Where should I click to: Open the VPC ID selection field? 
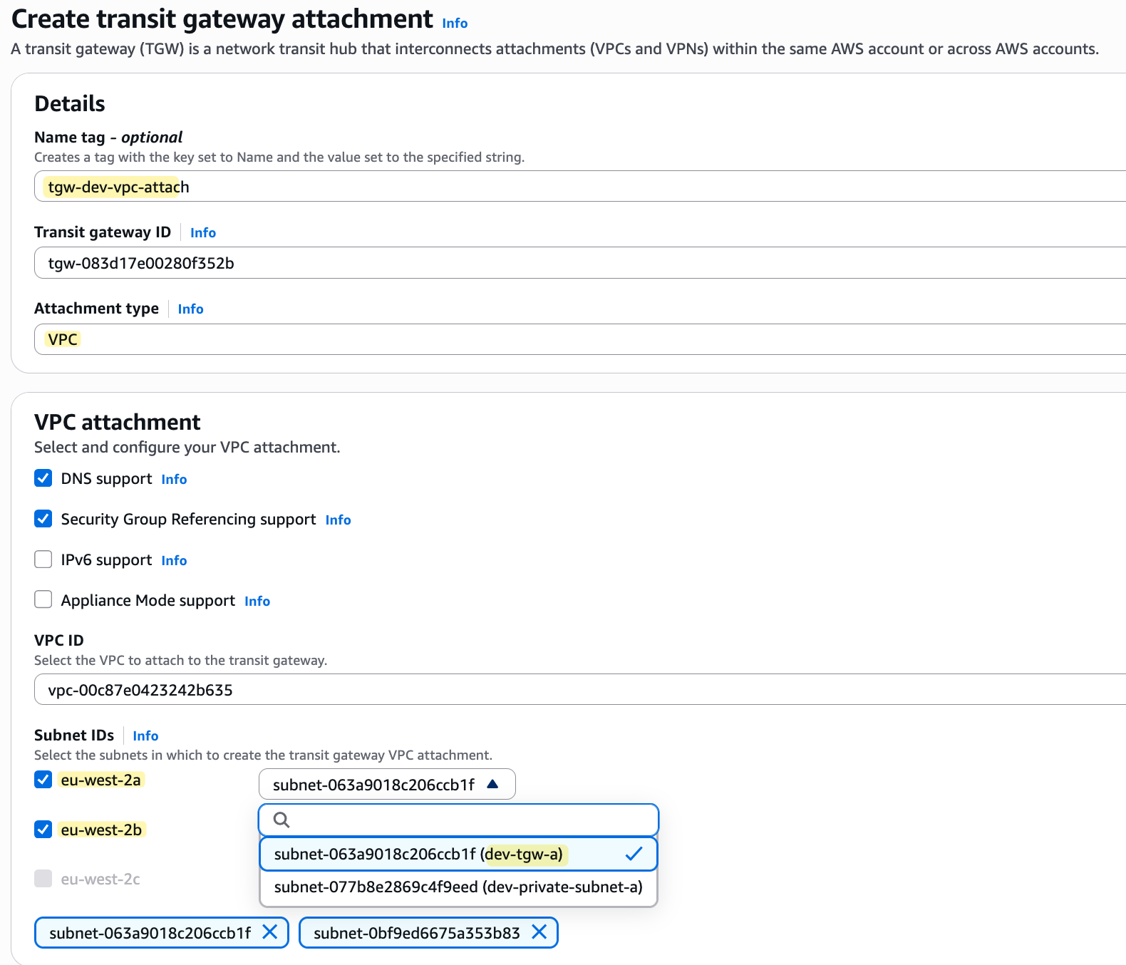pos(580,690)
